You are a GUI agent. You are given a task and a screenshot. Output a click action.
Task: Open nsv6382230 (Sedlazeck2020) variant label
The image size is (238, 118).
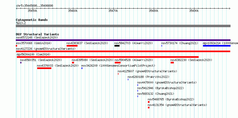pos(191,60)
